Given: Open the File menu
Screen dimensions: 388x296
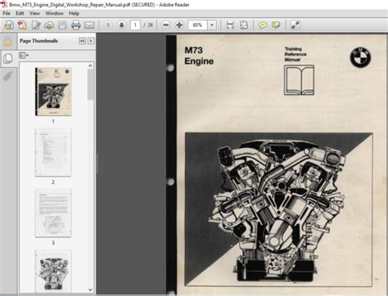Looking at the screenshot, I should click(7, 13).
